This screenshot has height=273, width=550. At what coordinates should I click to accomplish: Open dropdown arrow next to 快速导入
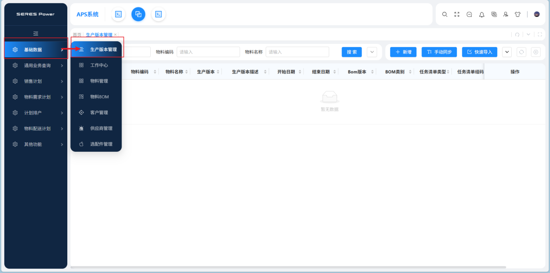coord(507,52)
